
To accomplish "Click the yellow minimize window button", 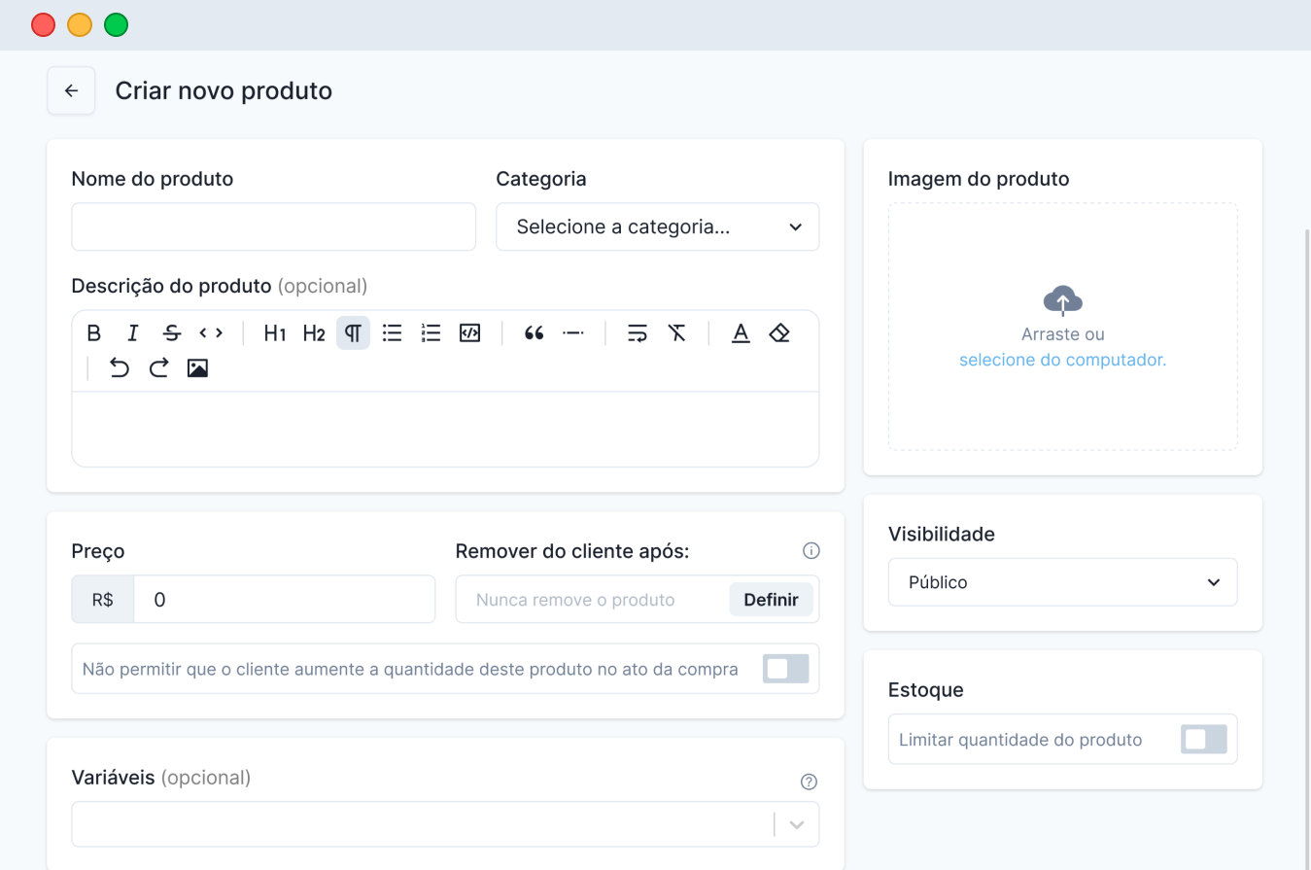I will 80,24.
